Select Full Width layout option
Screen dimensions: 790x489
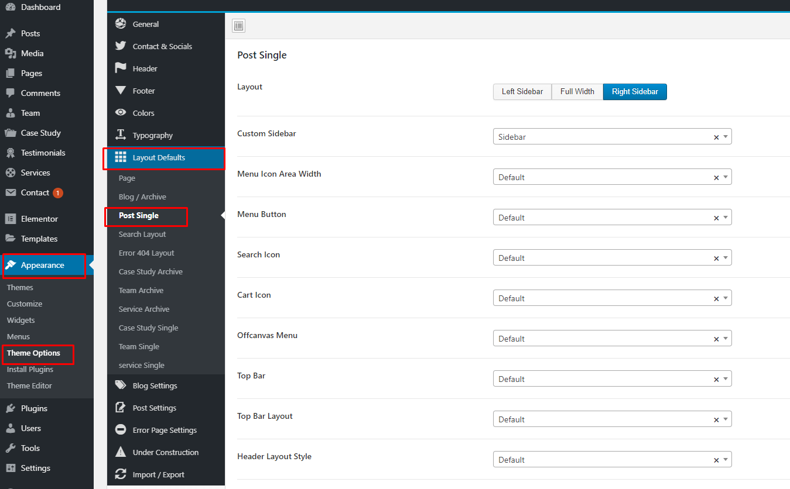(x=577, y=92)
